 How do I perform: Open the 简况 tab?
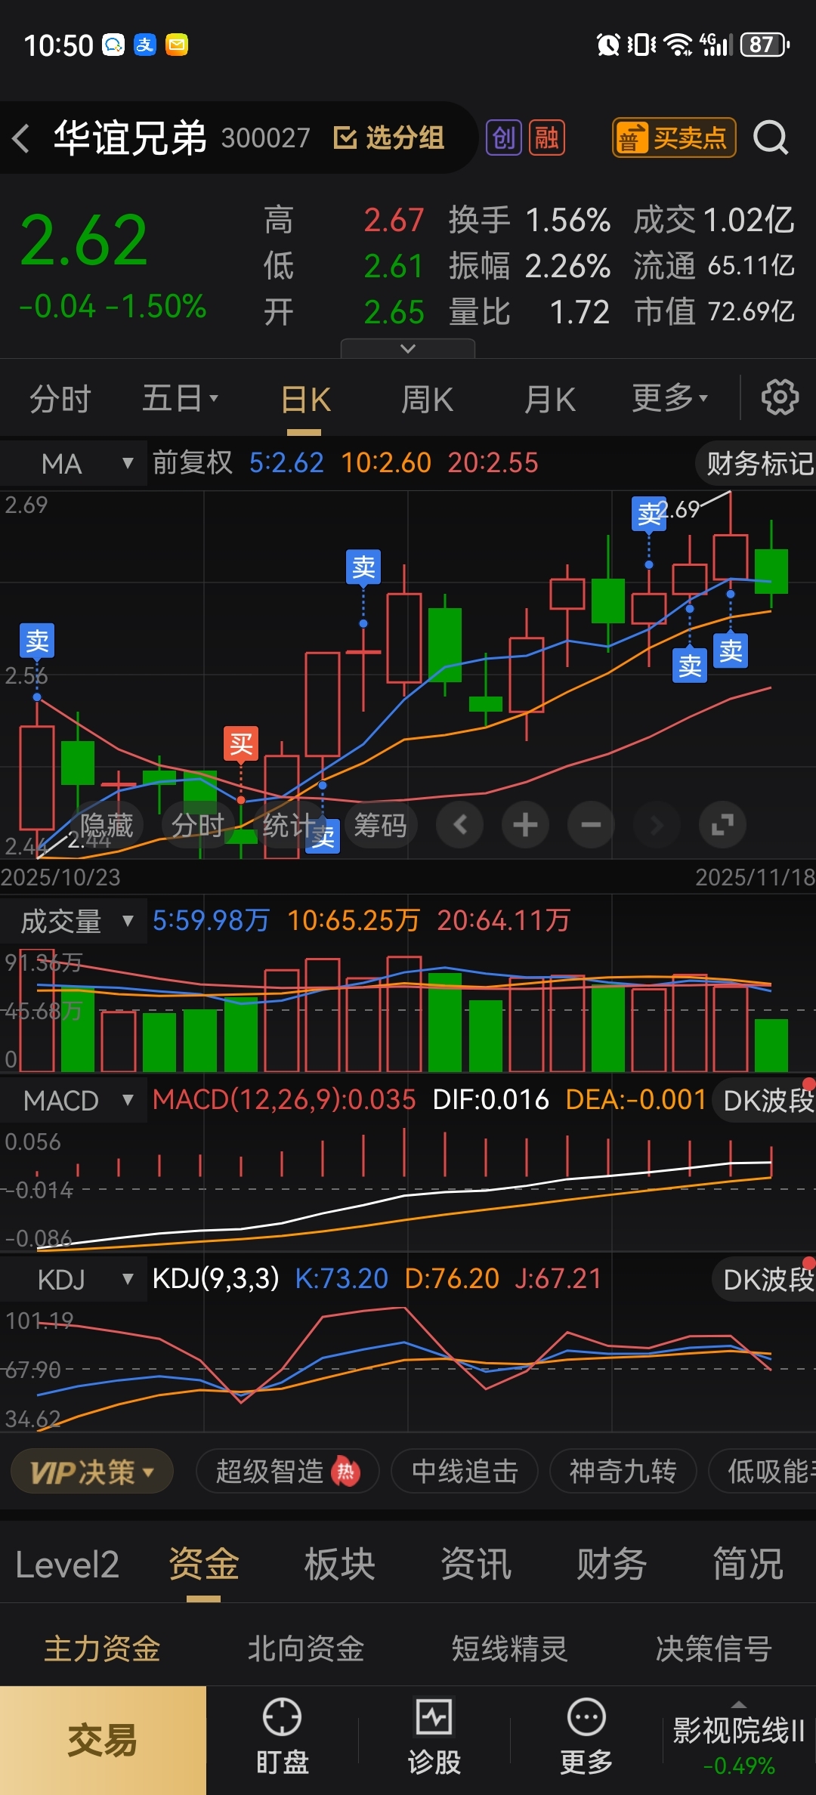coord(748,1565)
